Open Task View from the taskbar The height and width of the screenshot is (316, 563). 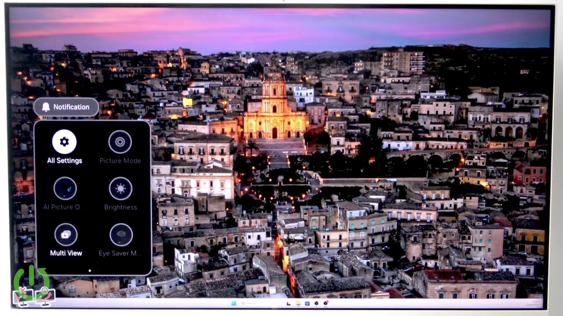[289, 303]
